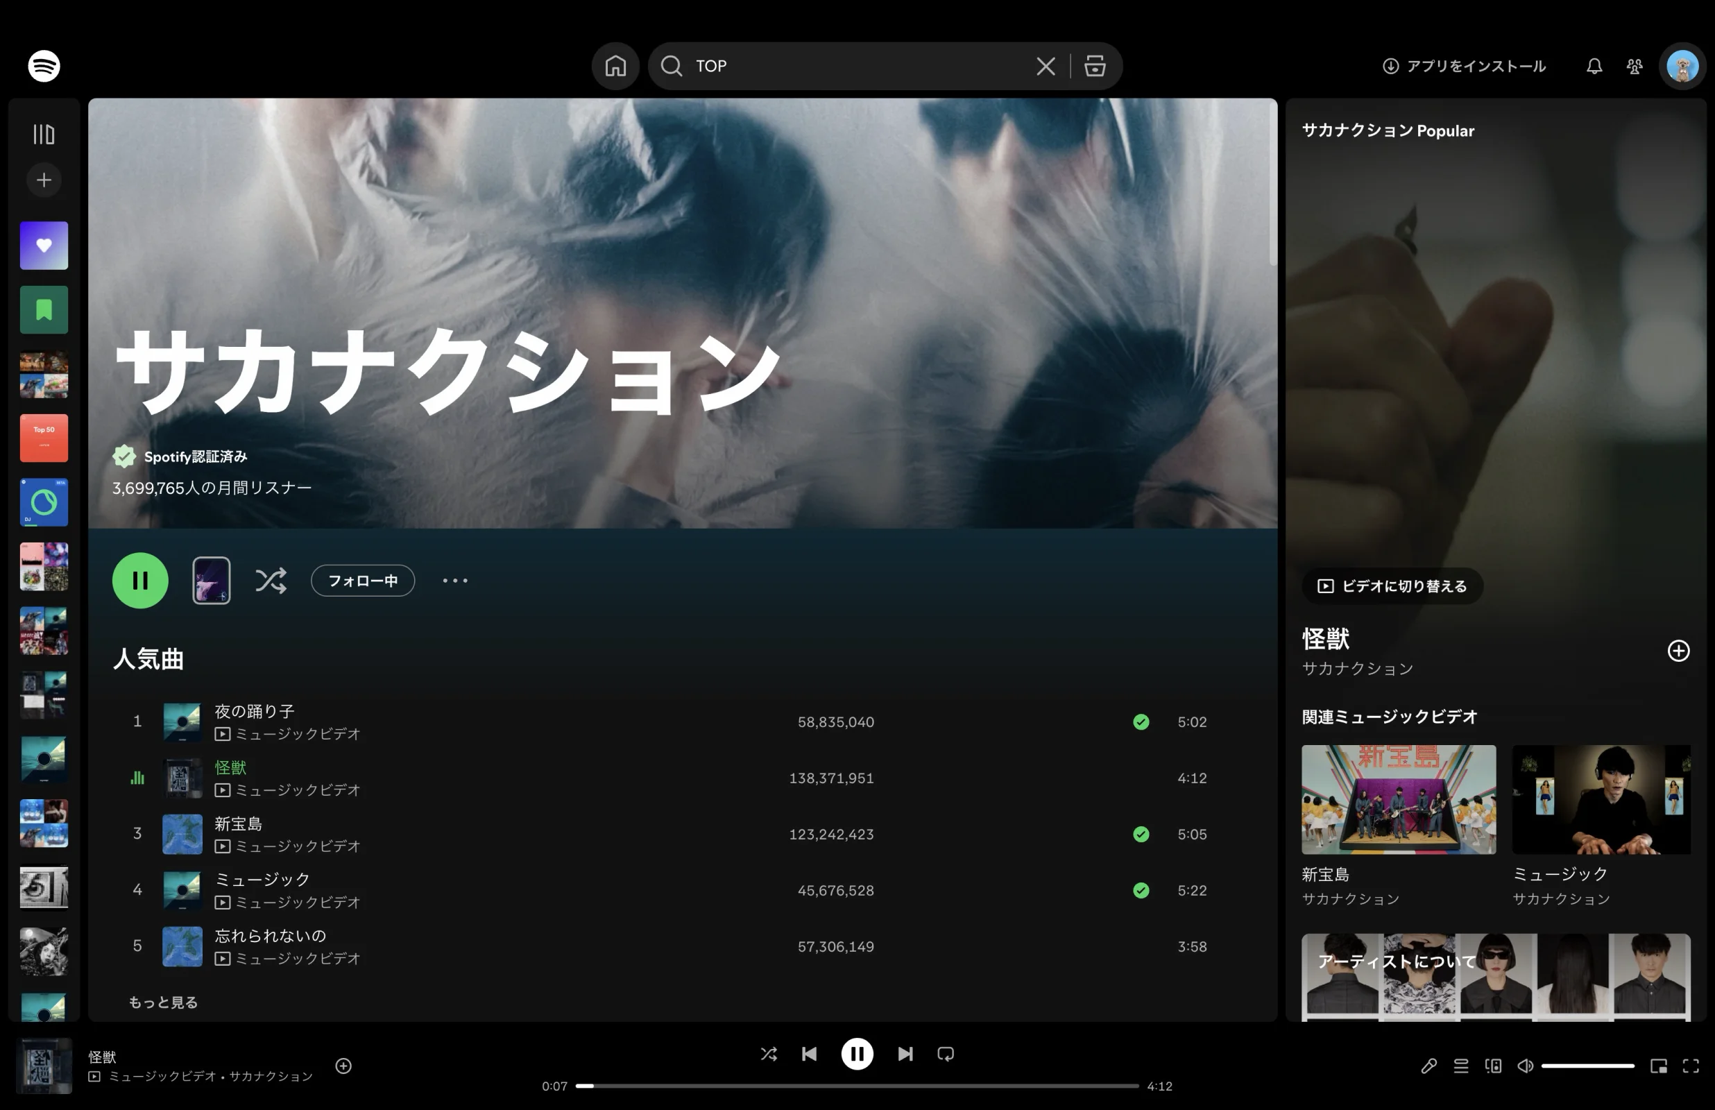Click the フォロー中 button

[362, 580]
